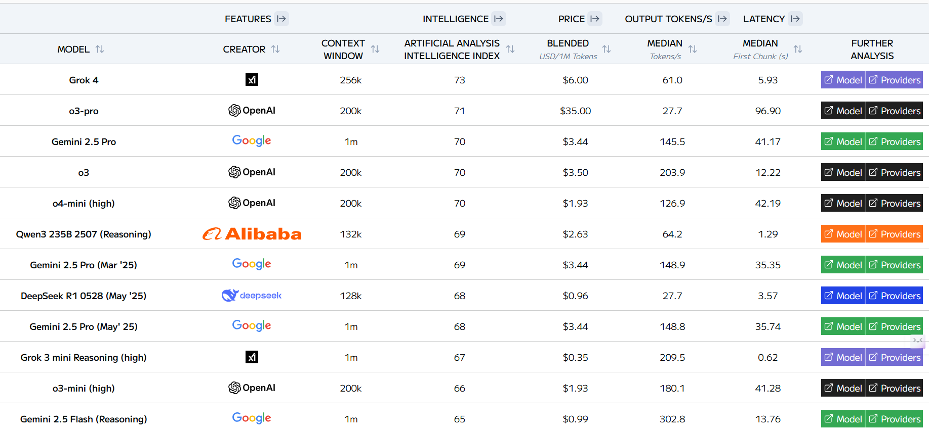
Task: Click the xAI logo for Grok 4
Action: (252, 80)
